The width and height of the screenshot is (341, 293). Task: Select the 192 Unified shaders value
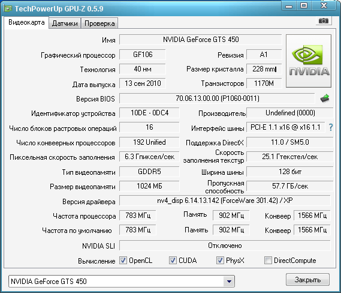149,142
